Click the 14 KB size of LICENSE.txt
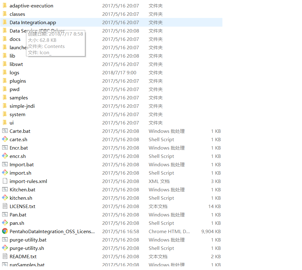Screen dimensions: 302x270 [x=215, y=207]
